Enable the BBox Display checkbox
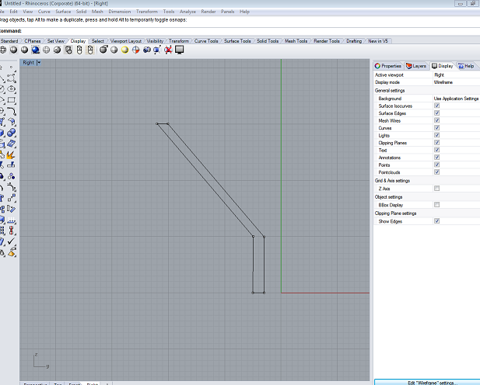 (x=437, y=204)
